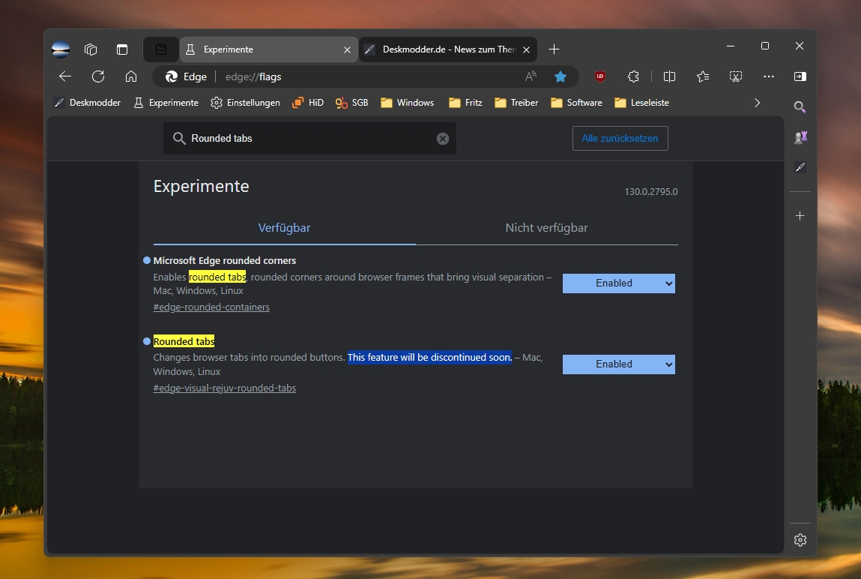Open the sidebar Games chess icon
The height and width of the screenshot is (579, 861).
coord(800,137)
